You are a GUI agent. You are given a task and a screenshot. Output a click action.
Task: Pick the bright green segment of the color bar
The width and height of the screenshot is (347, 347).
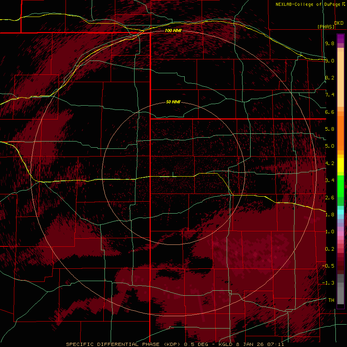click(340, 185)
